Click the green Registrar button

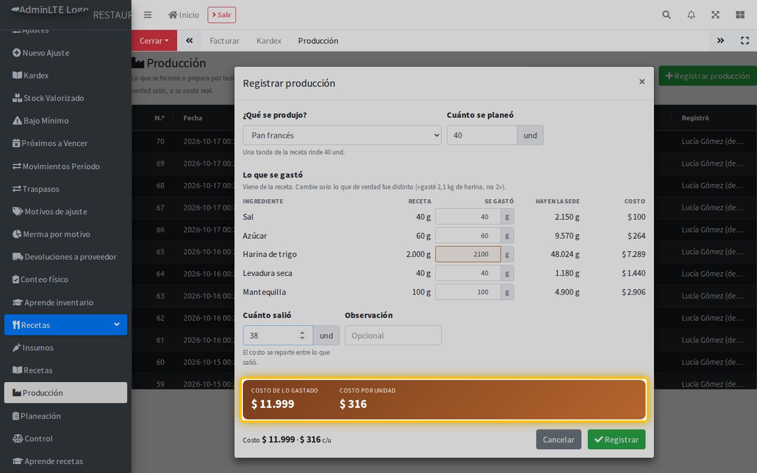coord(616,439)
